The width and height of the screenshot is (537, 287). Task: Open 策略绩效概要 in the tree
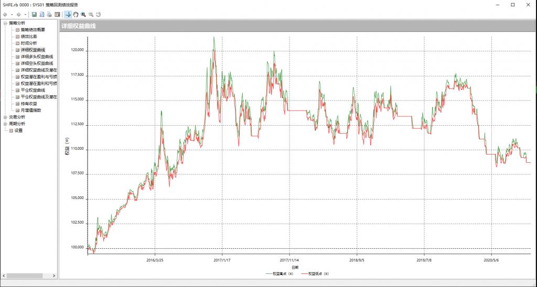coord(33,30)
